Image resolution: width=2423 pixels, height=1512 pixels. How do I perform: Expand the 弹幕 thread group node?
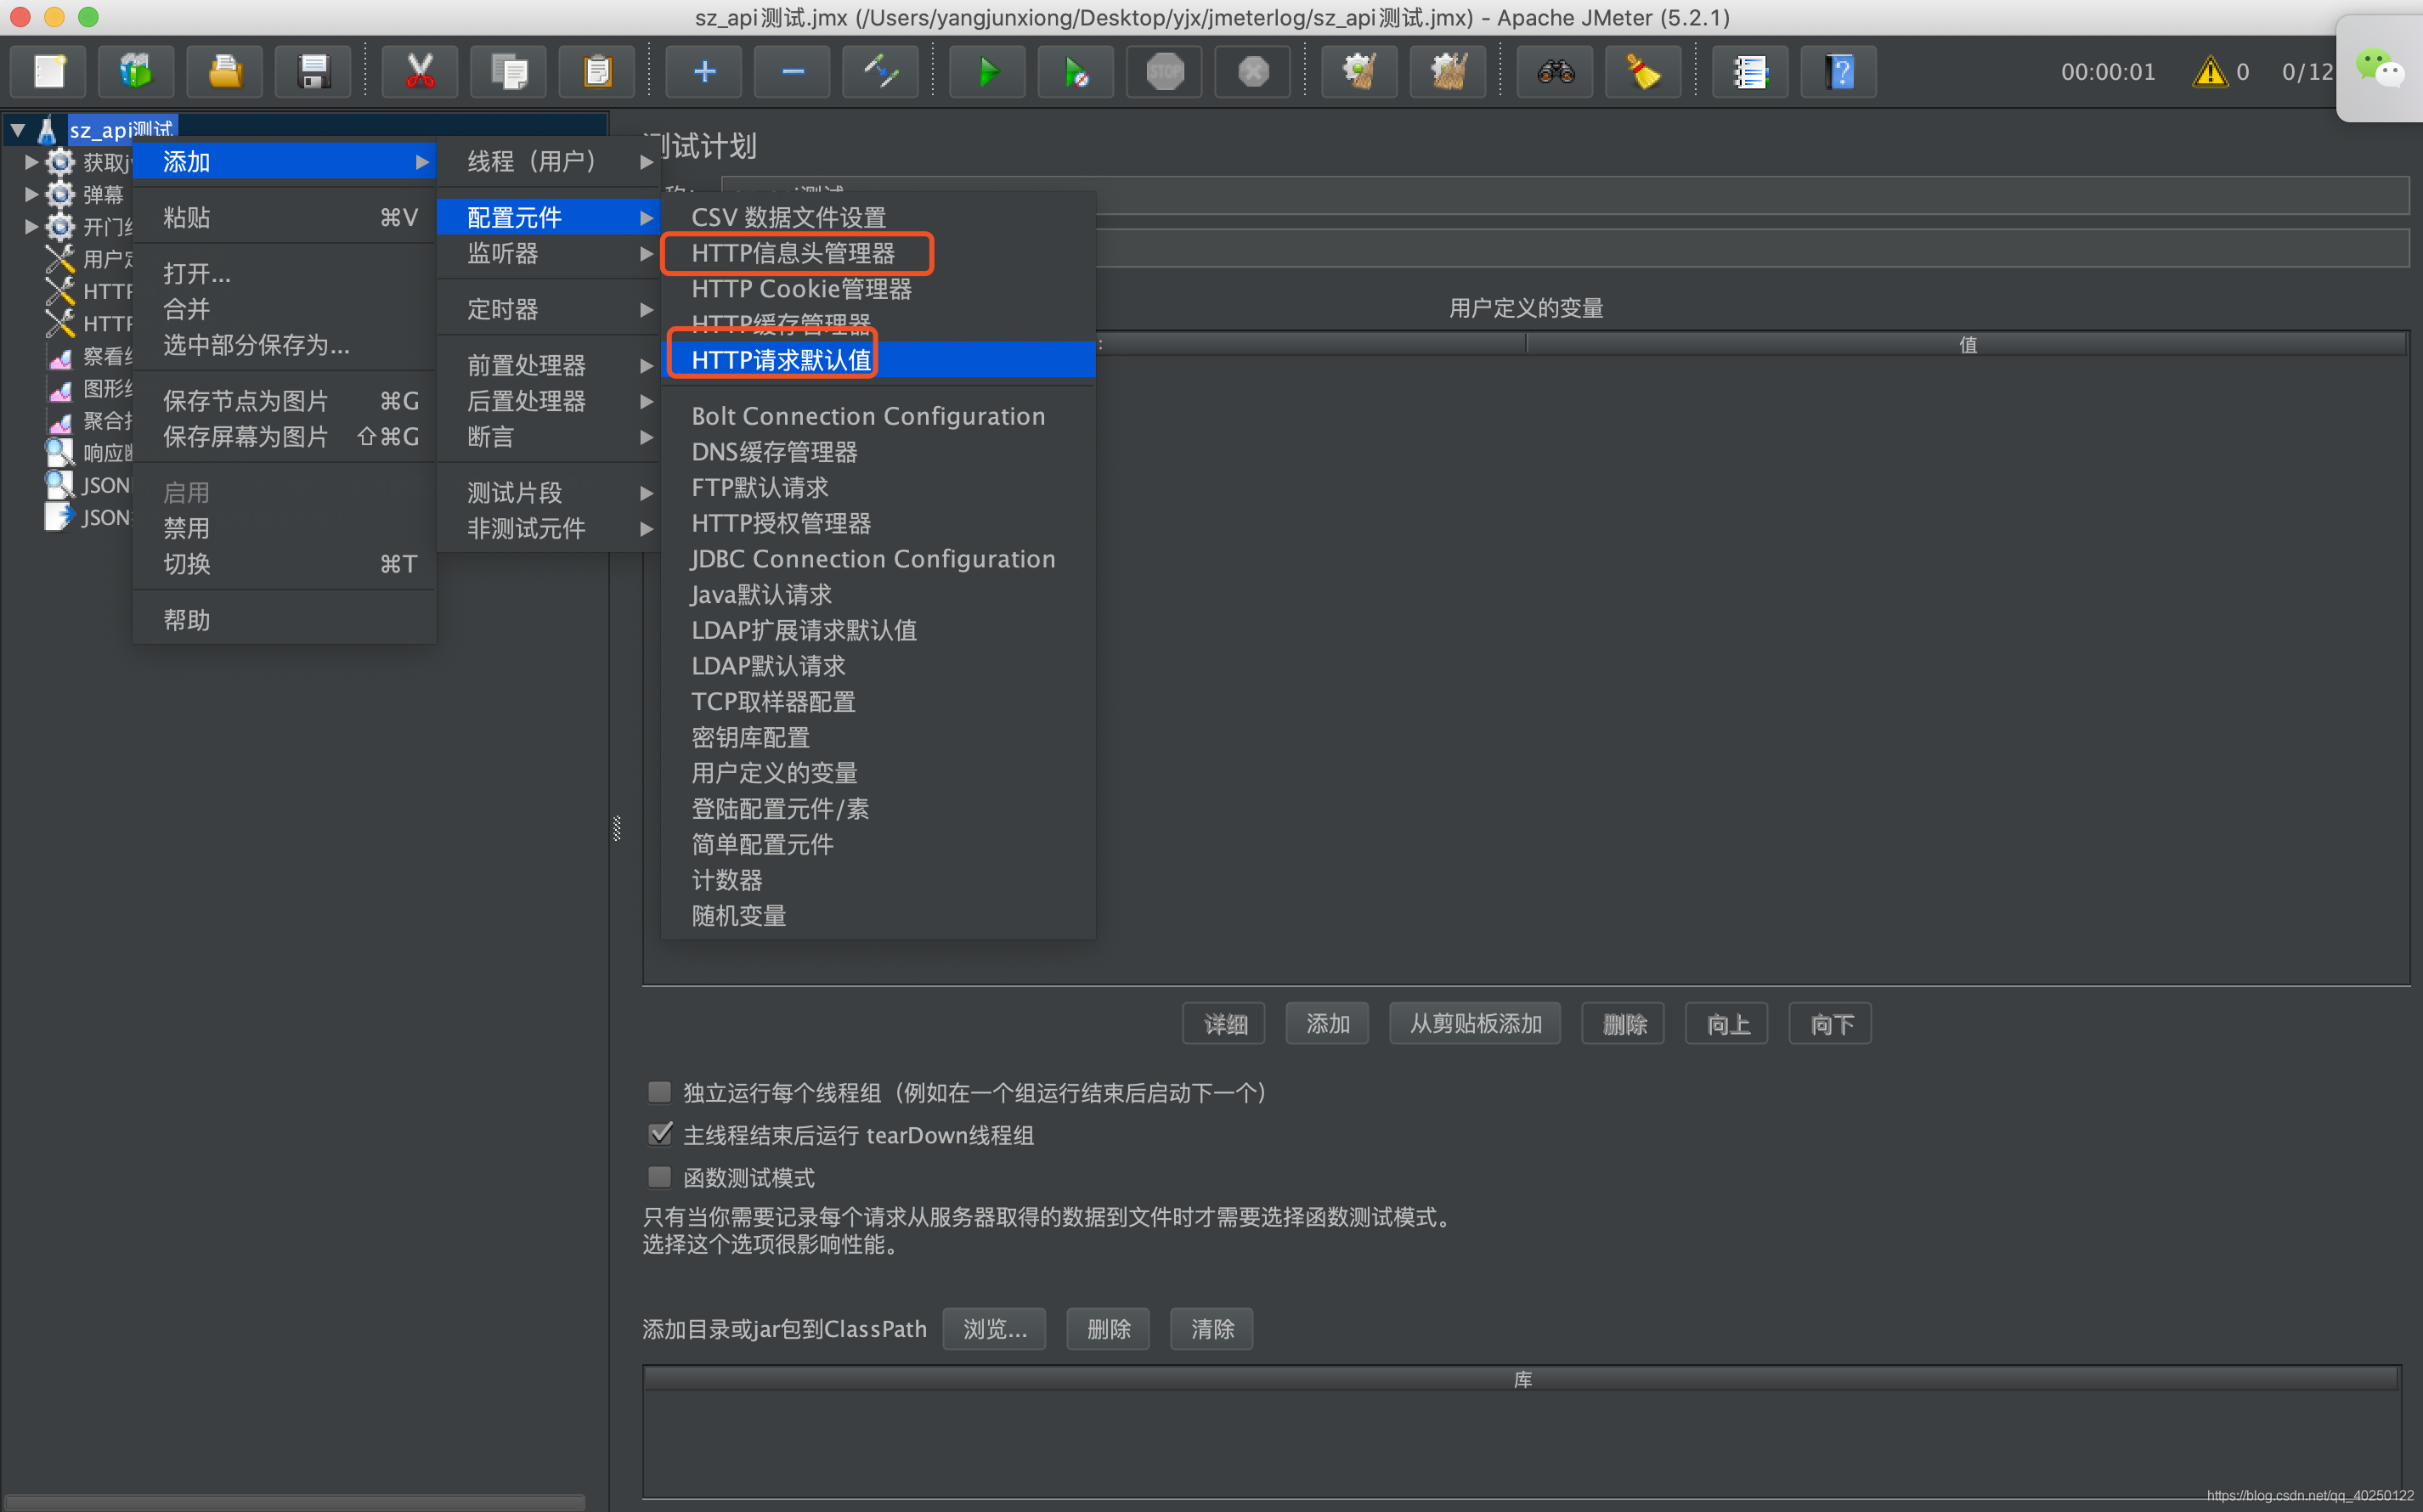click(31, 194)
